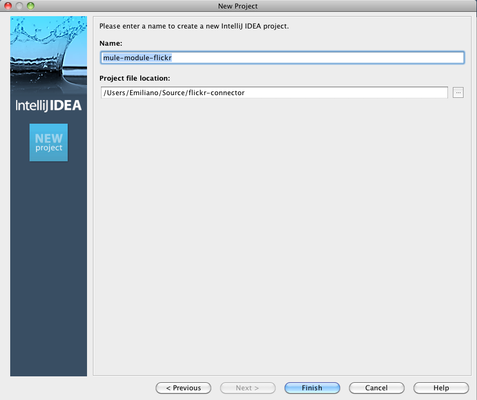Click Finish to create the project
The image size is (477, 400).
coord(312,388)
